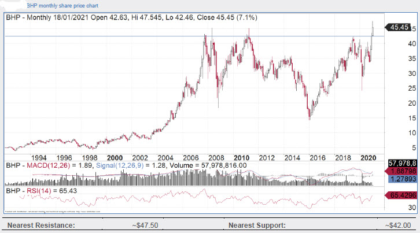This screenshot has height=233, width=420.
Task: Click the ~$42.00 support value
Action: [400, 225]
